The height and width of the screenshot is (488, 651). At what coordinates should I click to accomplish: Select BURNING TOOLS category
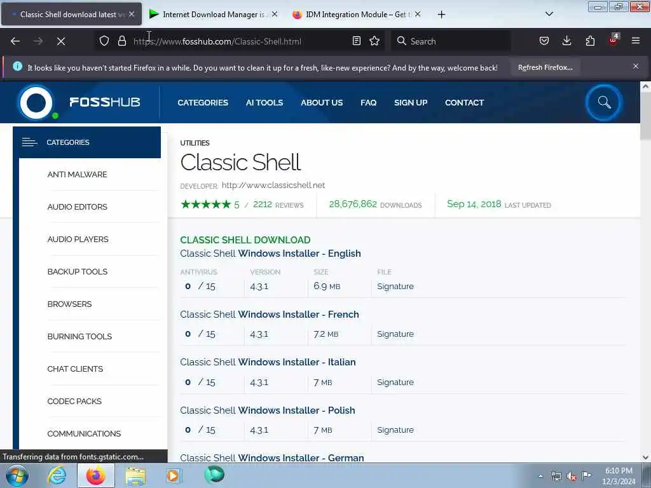(x=79, y=337)
